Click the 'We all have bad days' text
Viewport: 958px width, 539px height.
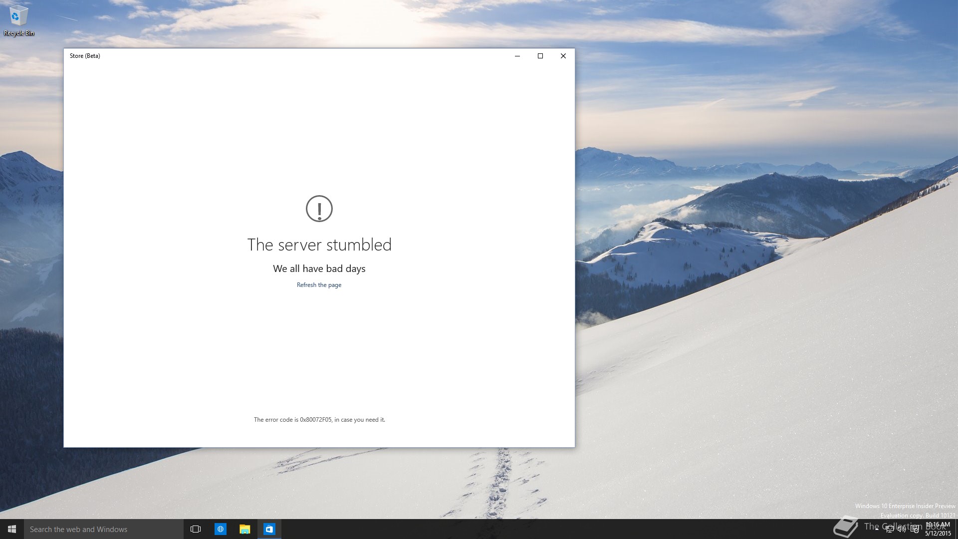click(319, 269)
